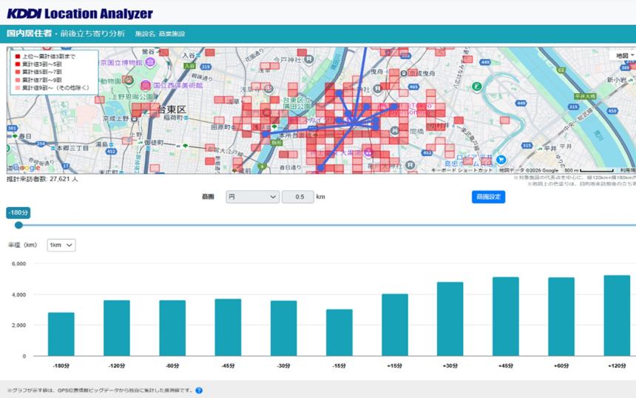Screen dimensions: 636x398
Task: Click route 452 shield near 湯島
Action: [x=111, y=152]
